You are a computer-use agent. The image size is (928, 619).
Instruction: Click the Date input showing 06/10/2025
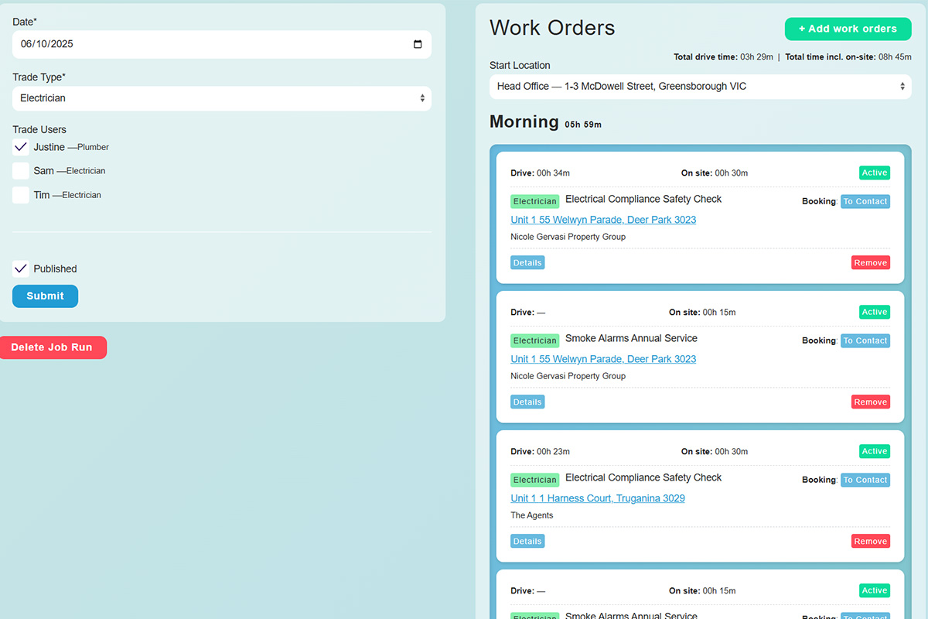[x=222, y=44]
